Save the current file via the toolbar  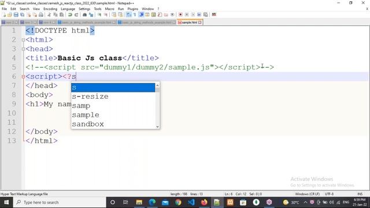tap(16, 14)
